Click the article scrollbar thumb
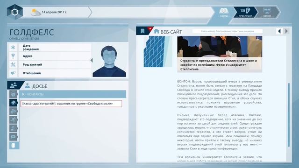Image resolution: width=299 pixels, height=168 pixels. coord(289,115)
